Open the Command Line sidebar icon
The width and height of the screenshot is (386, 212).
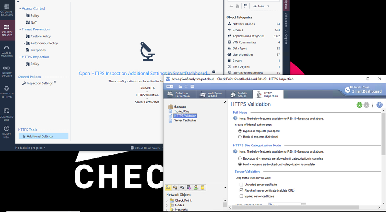[7, 114]
